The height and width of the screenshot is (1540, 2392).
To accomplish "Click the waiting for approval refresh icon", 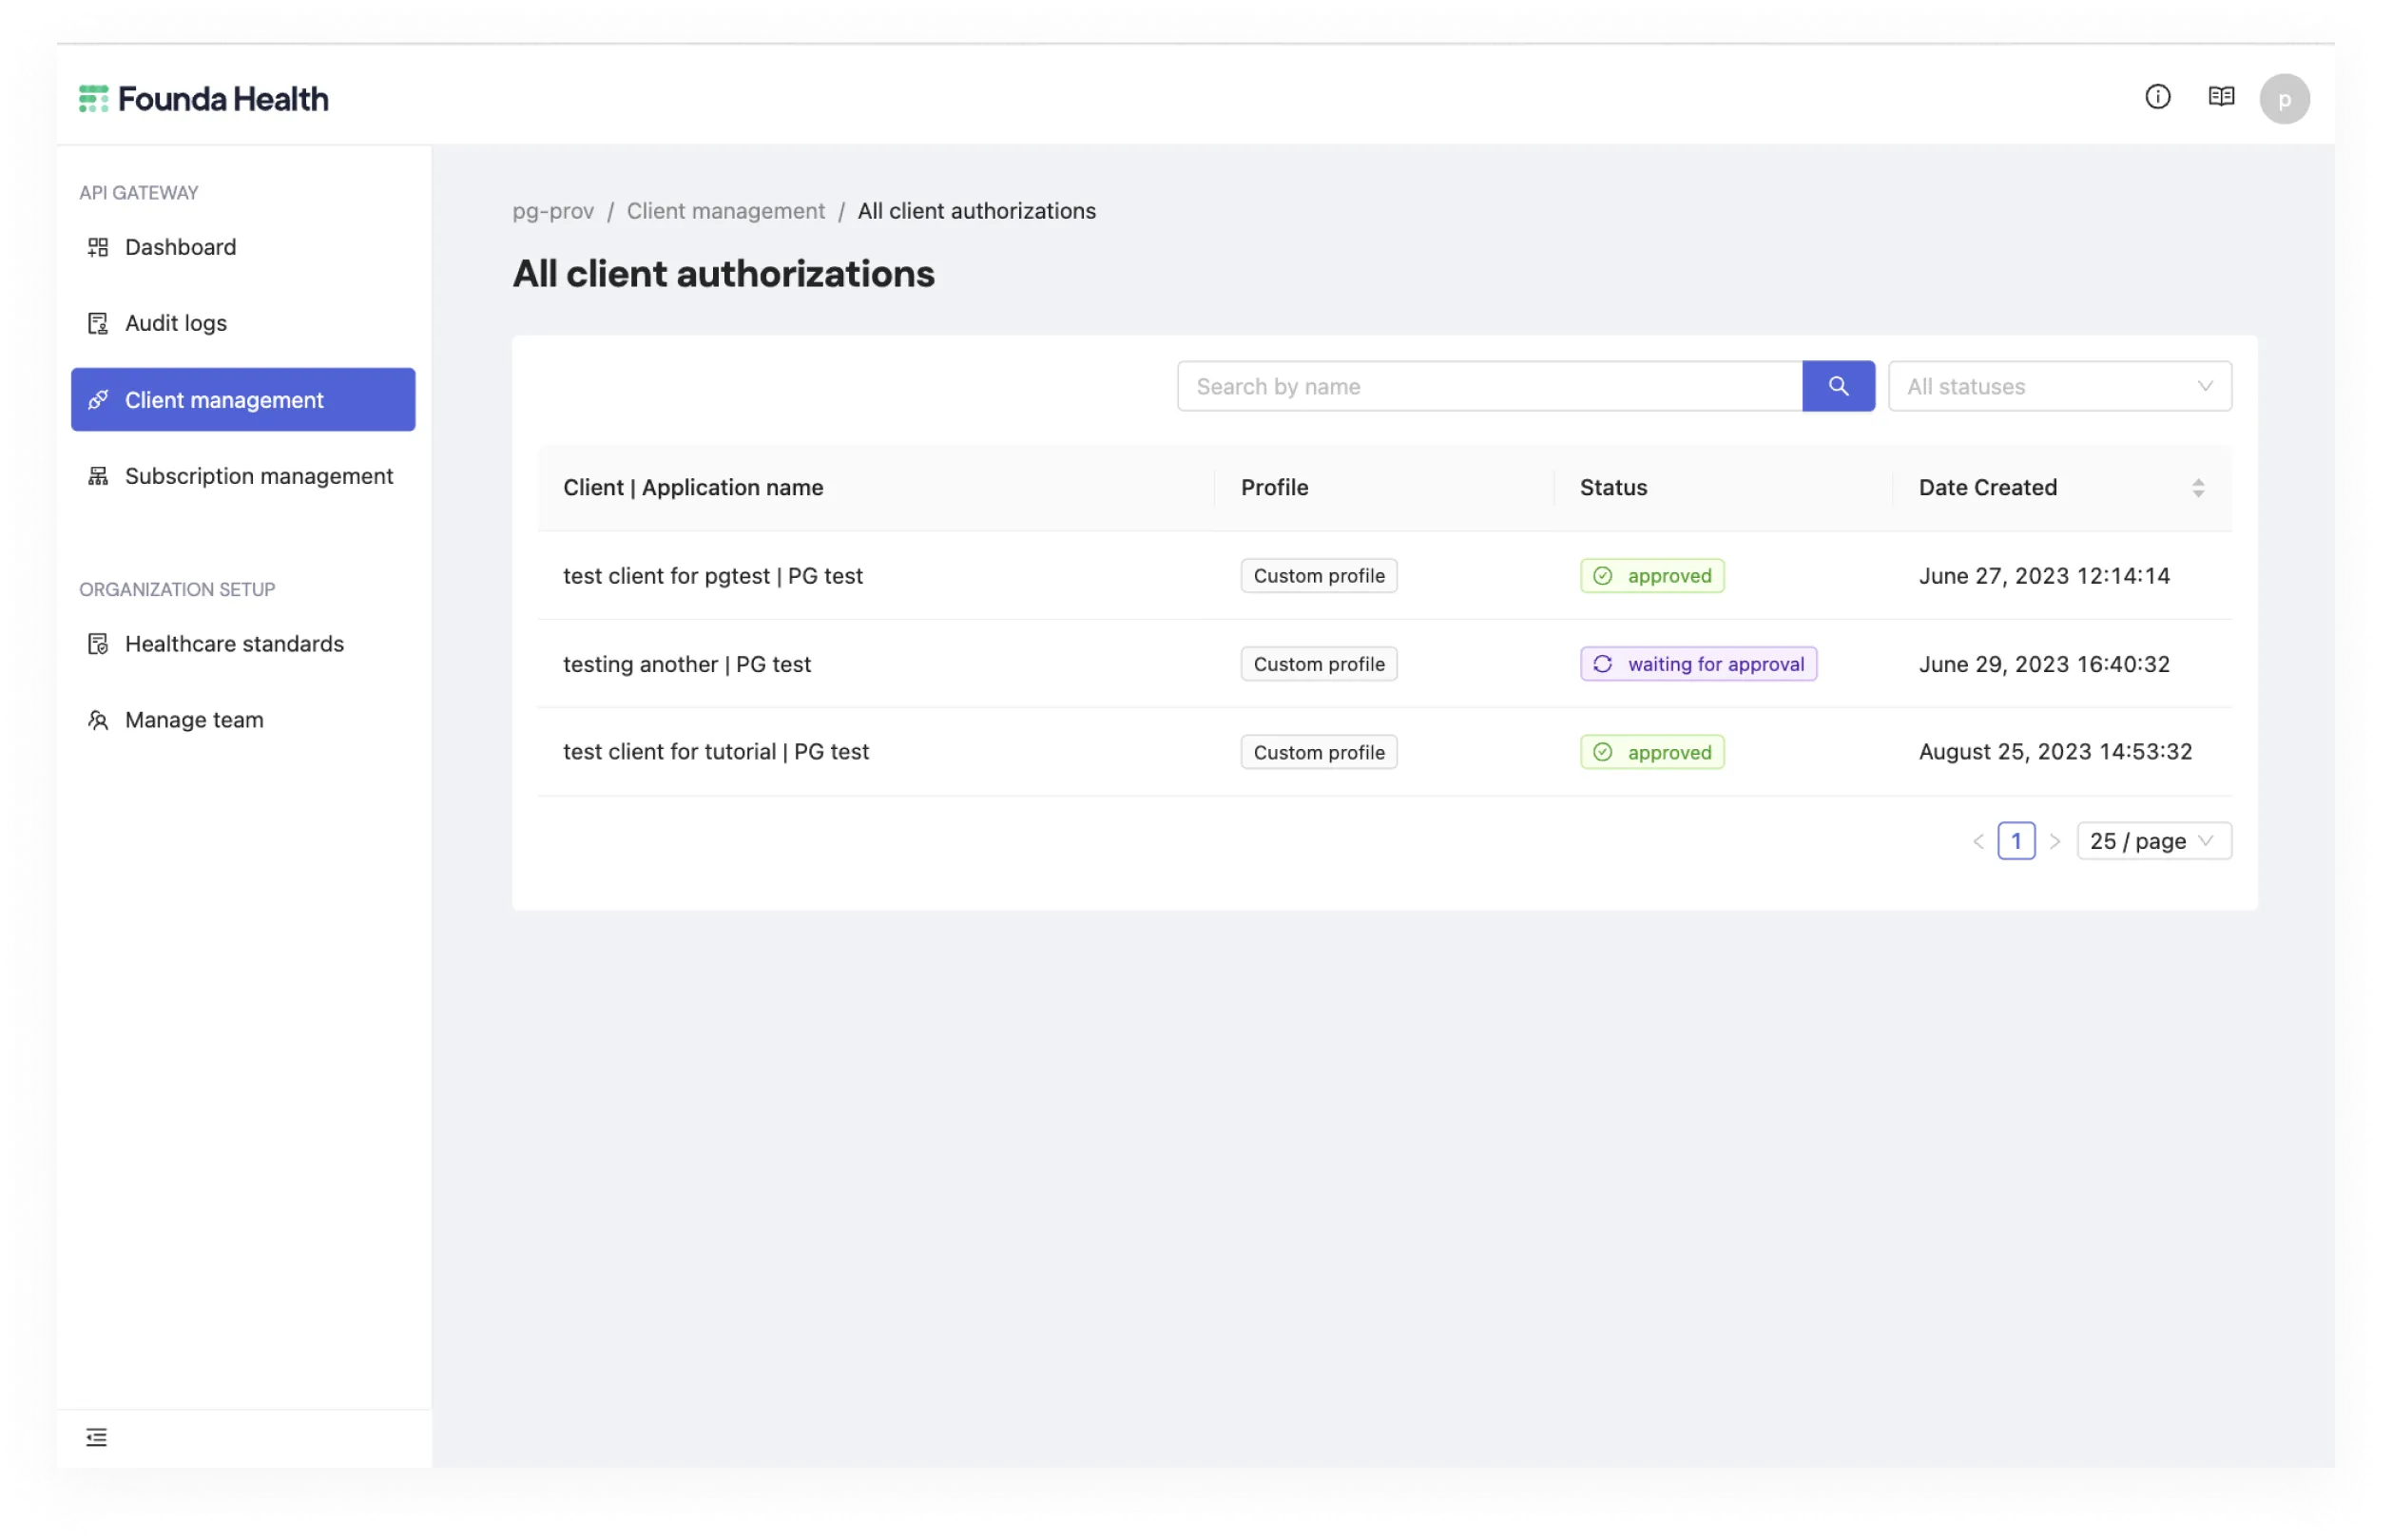I will (x=1602, y=664).
